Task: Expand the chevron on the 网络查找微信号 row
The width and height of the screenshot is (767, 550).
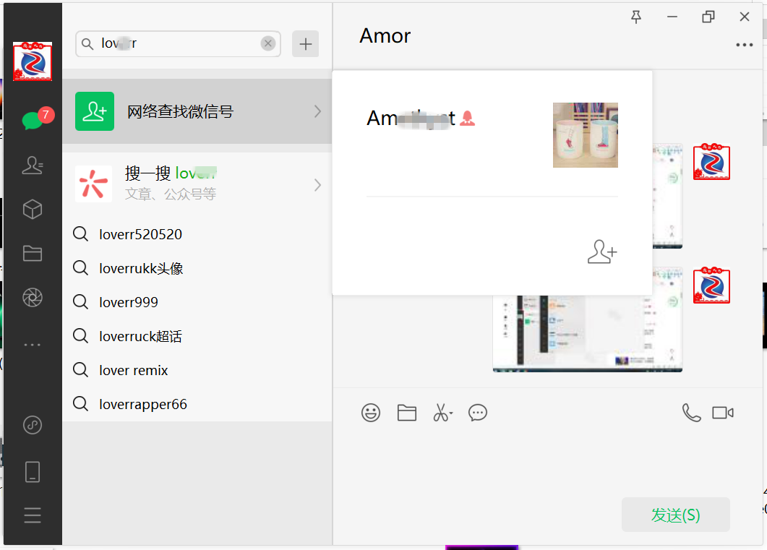Action: point(317,111)
